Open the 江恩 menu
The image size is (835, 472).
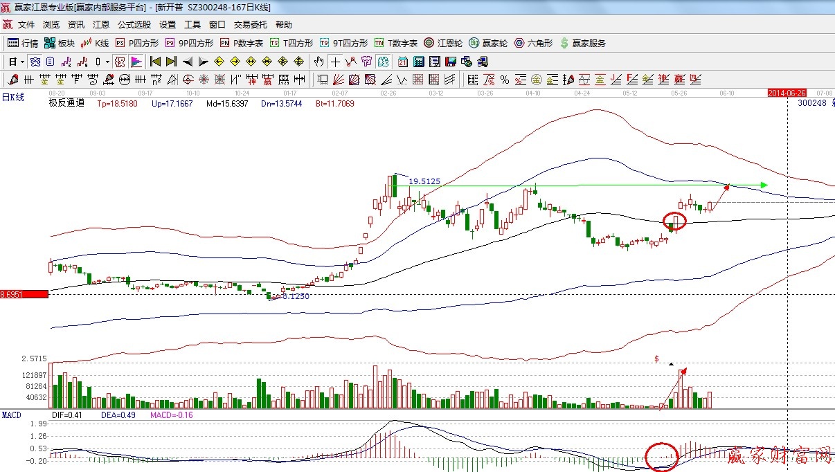pyautogui.click(x=101, y=25)
